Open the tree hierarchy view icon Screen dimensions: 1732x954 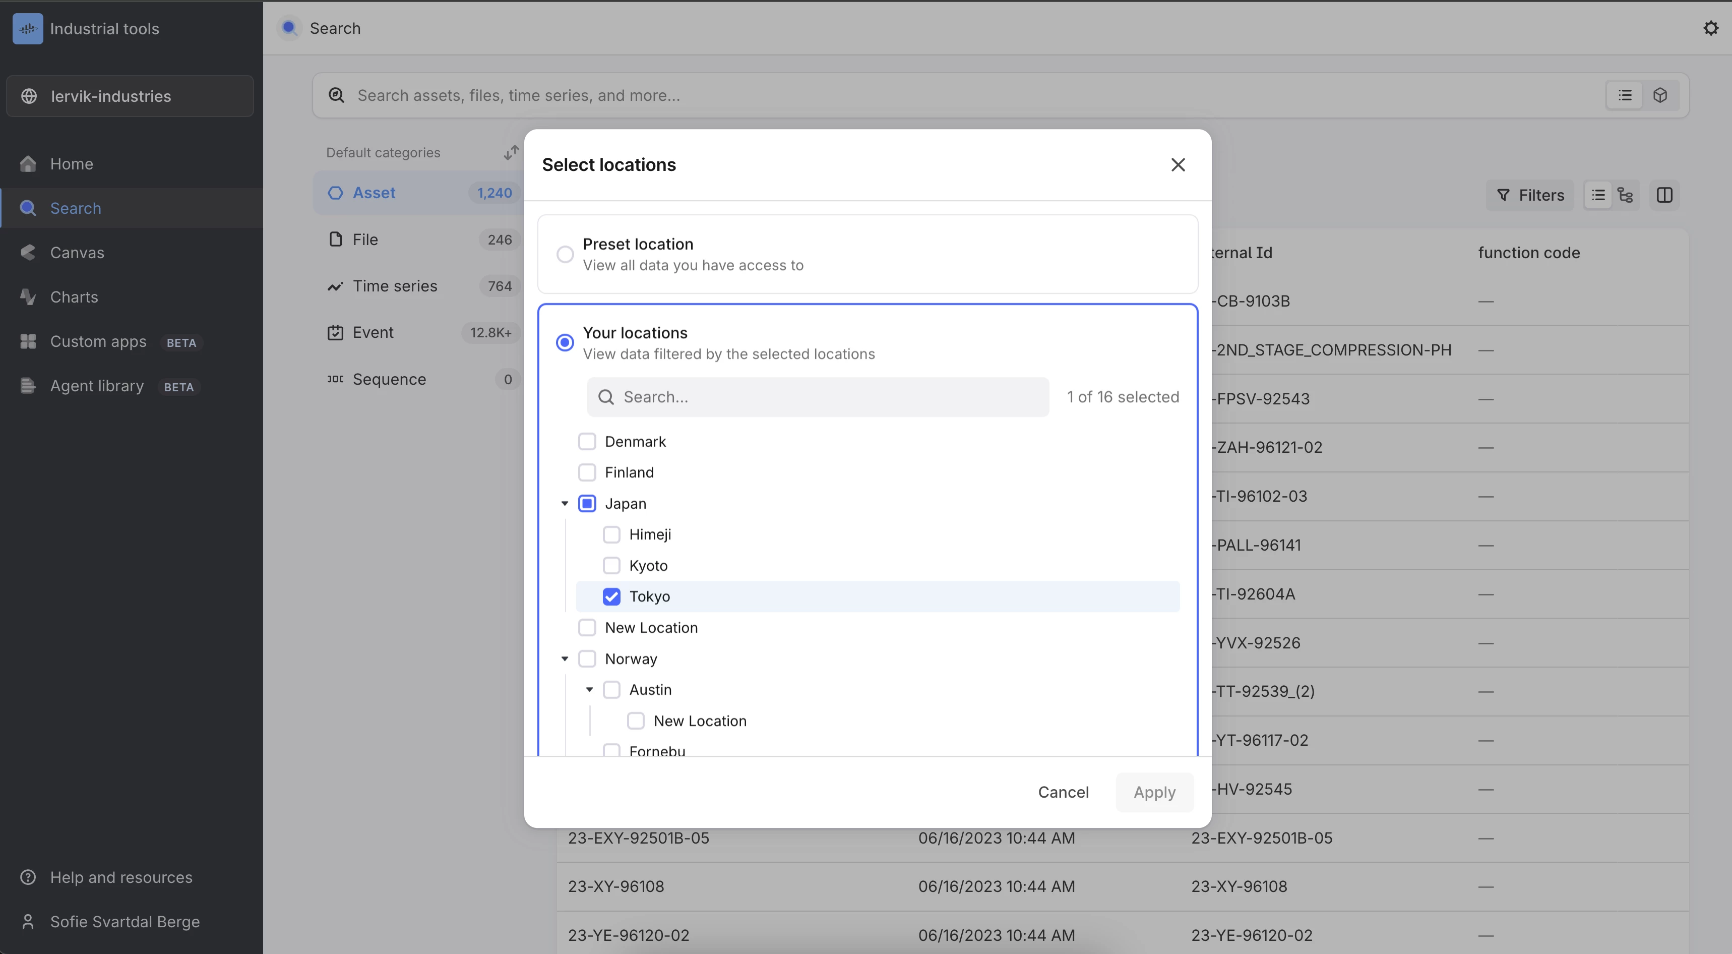1625,195
